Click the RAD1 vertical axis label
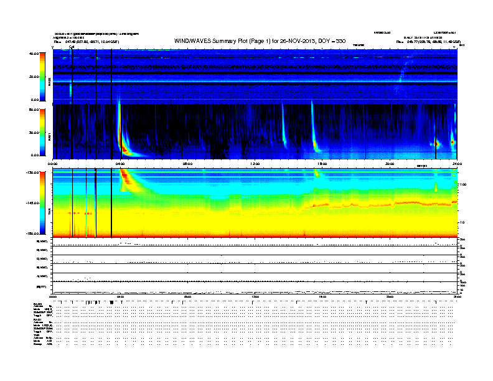This screenshot has width=493, height=381. tap(49, 136)
